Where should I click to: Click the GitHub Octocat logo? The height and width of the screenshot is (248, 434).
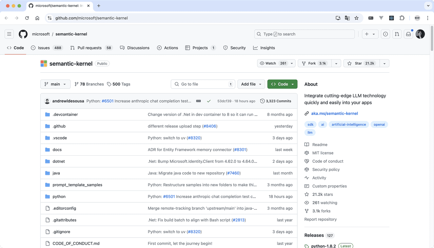(23, 34)
